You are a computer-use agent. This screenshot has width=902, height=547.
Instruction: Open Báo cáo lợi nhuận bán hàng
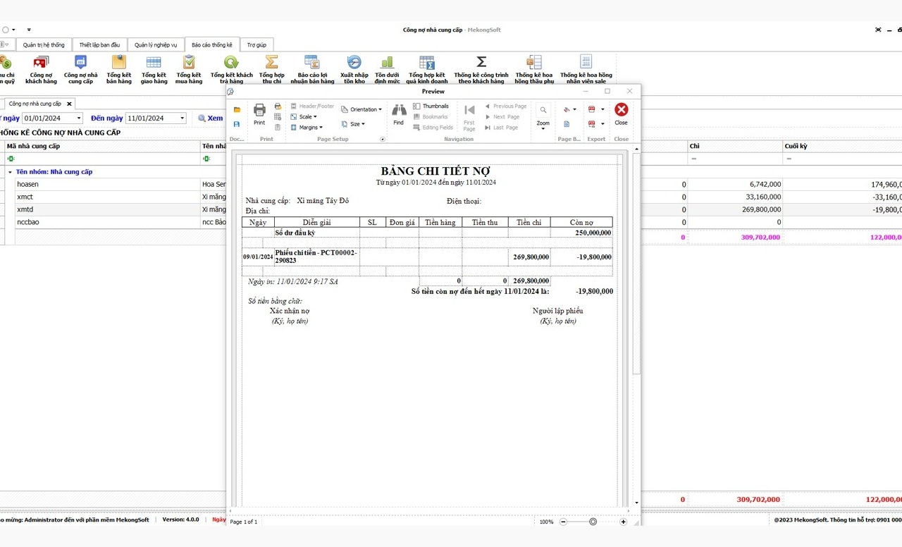click(312, 69)
